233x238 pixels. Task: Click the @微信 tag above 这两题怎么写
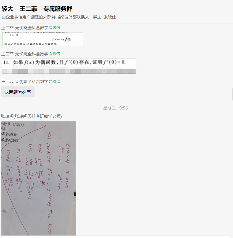pos(54,82)
